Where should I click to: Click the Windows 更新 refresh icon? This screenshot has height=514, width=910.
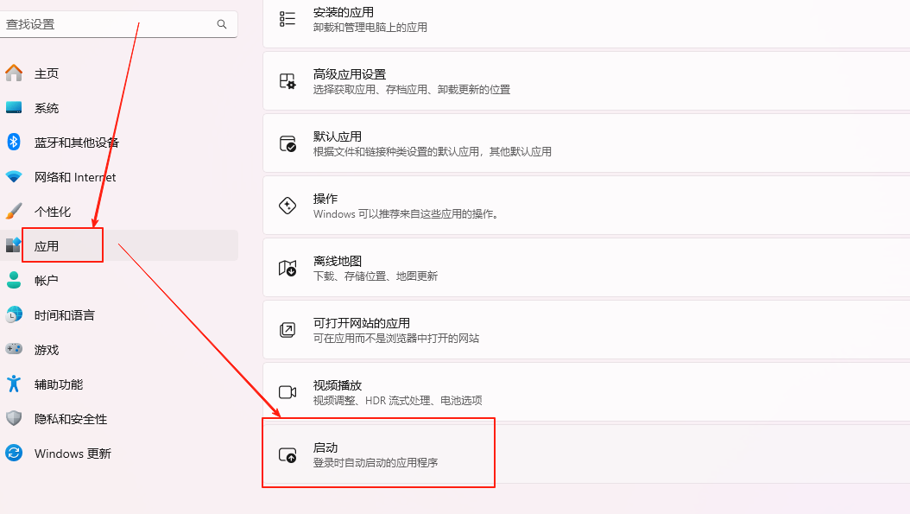click(x=14, y=453)
